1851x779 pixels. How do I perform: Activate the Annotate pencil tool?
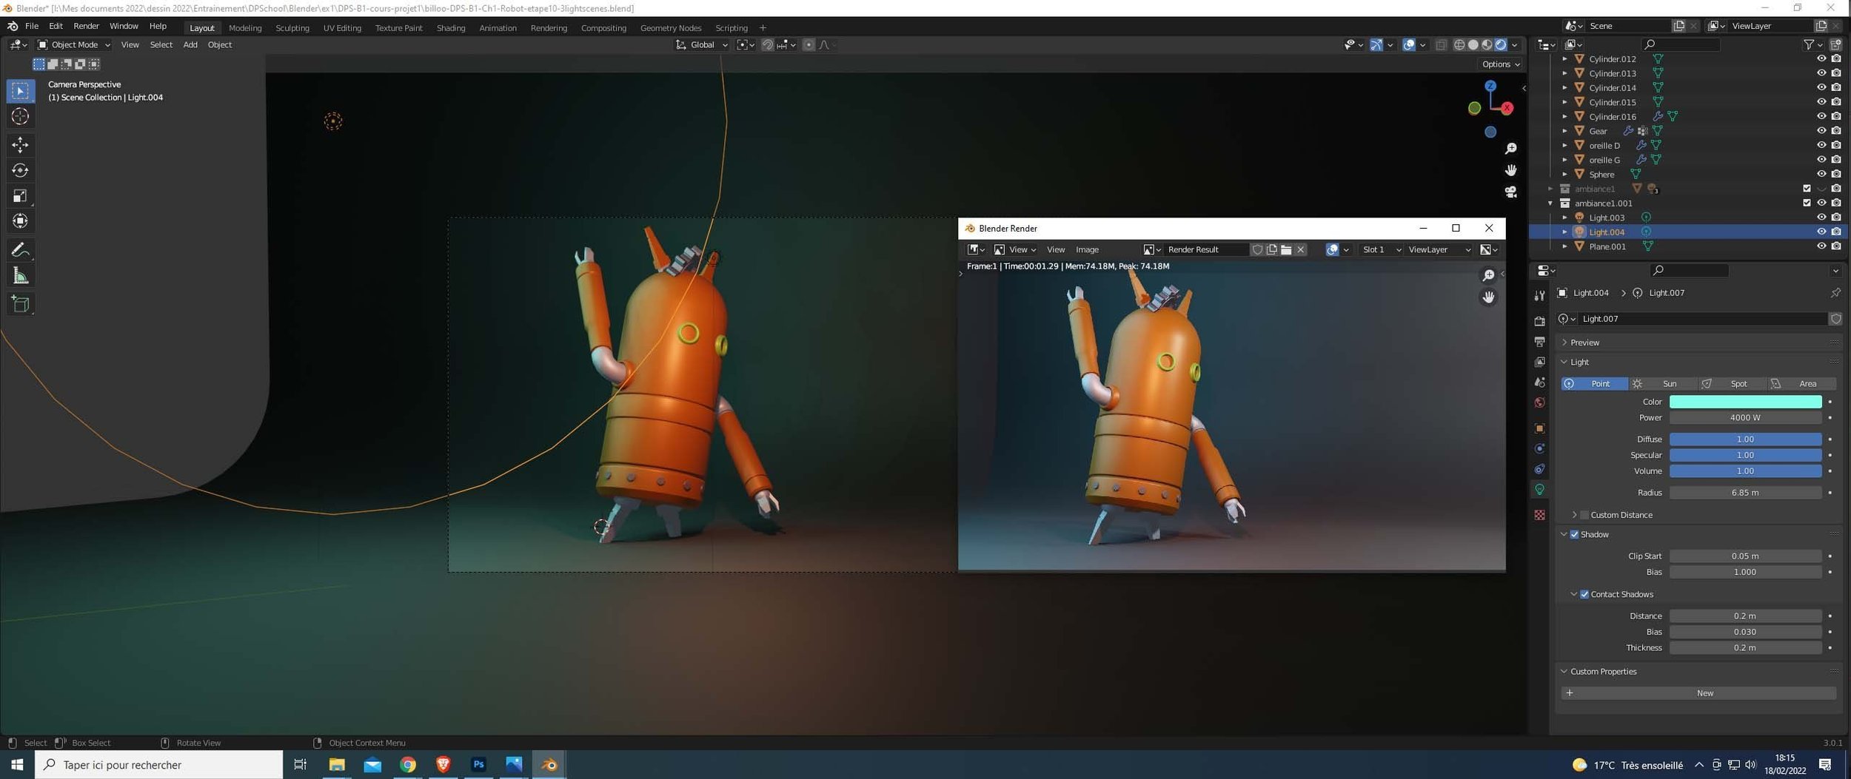20,250
